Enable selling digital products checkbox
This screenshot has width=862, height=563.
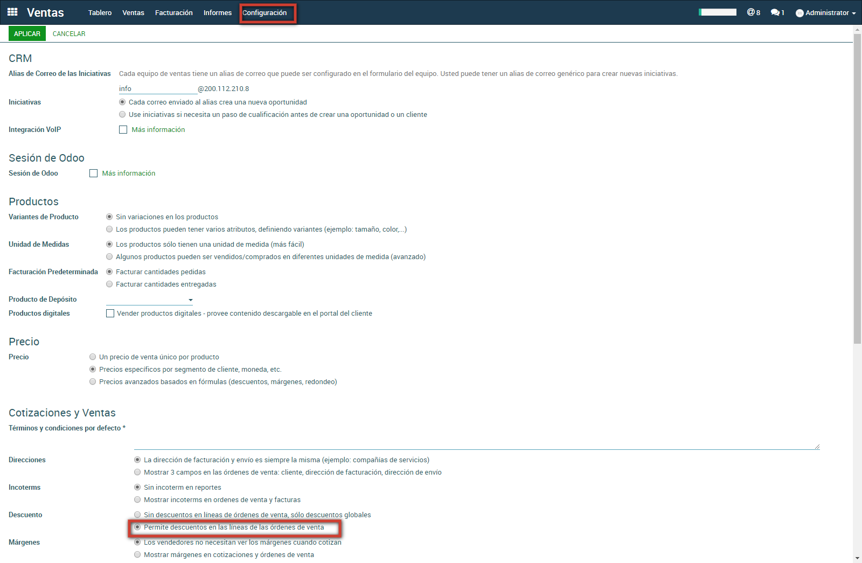point(110,314)
